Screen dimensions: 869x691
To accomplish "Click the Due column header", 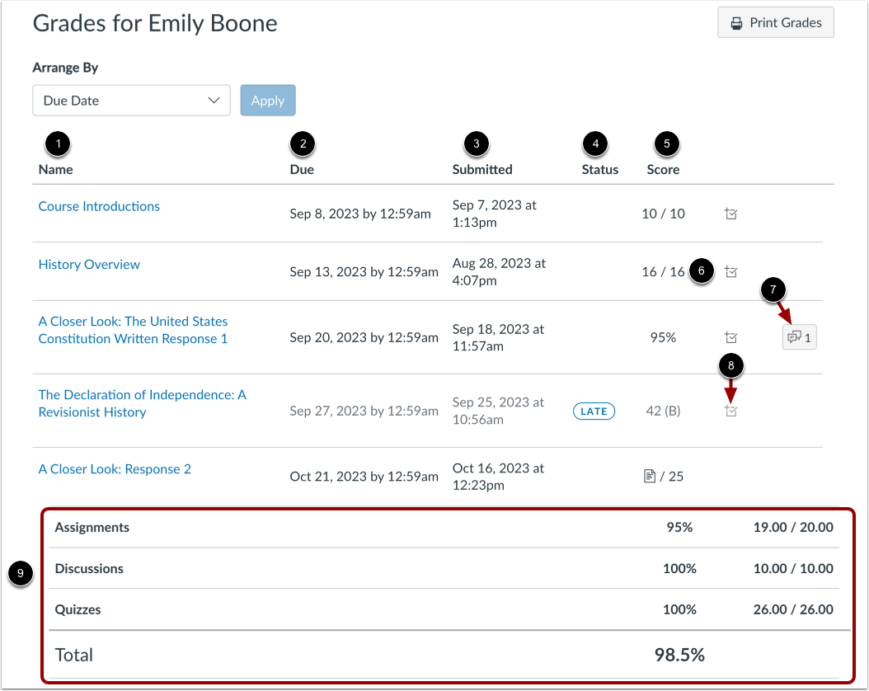I will (x=302, y=170).
